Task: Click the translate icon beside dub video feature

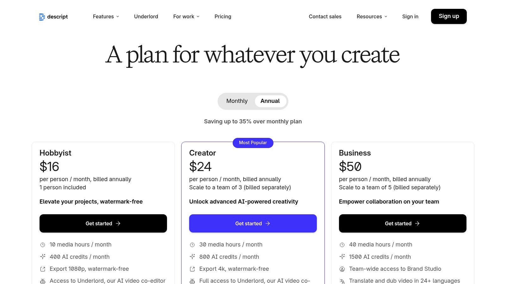Action: (x=342, y=281)
